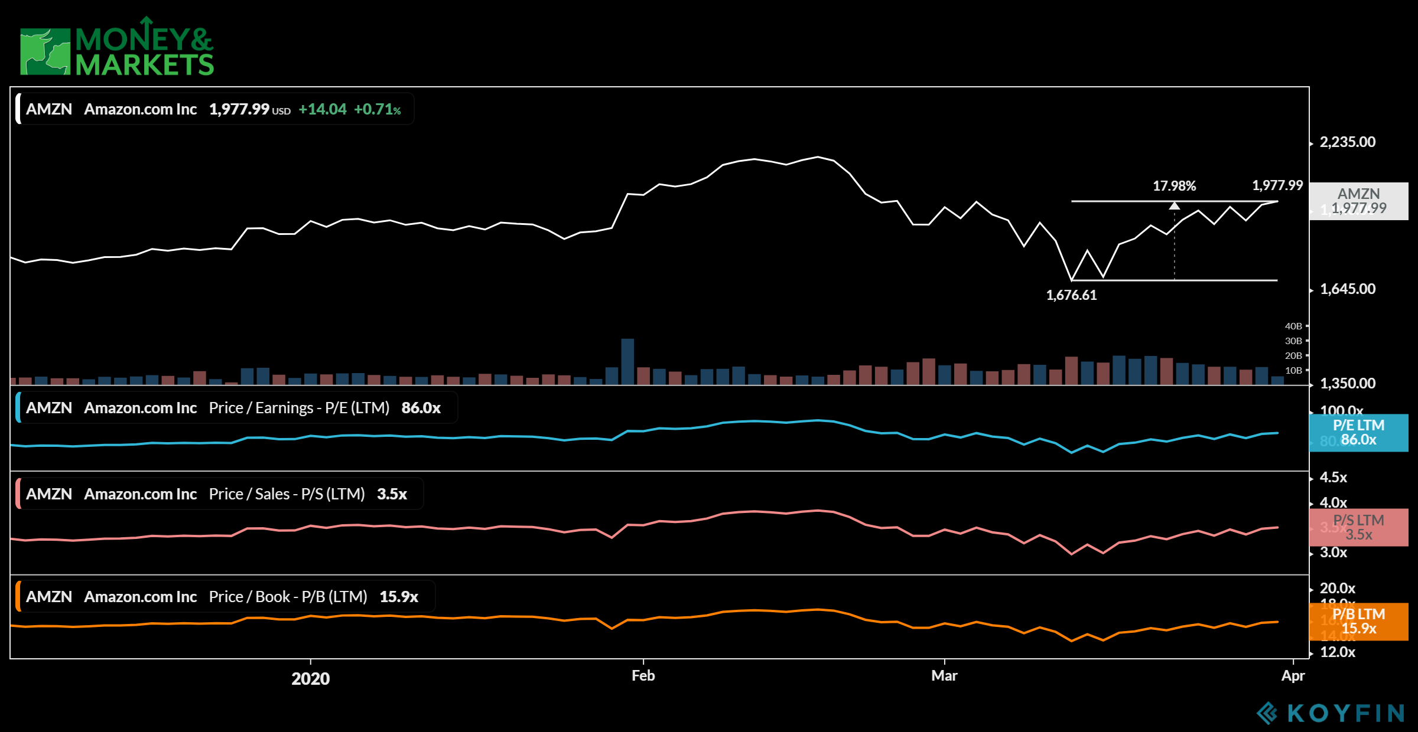Click the 86.0x P/E value in legend
Image resolution: width=1418 pixels, height=732 pixels.
(x=421, y=408)
